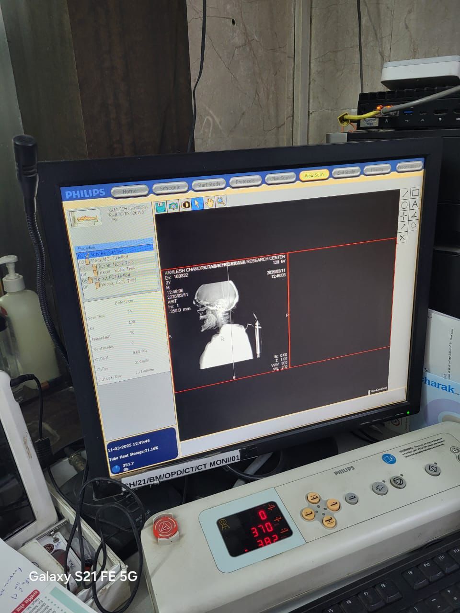Click the End Study tab

345,172
